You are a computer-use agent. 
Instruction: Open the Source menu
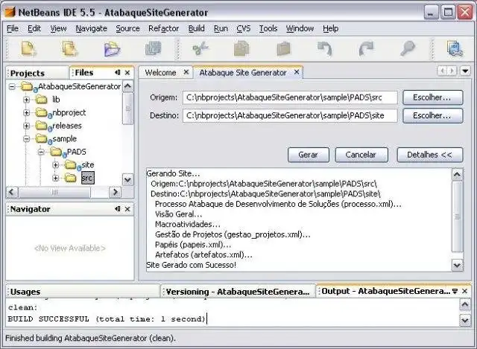[x=127, y=28]
